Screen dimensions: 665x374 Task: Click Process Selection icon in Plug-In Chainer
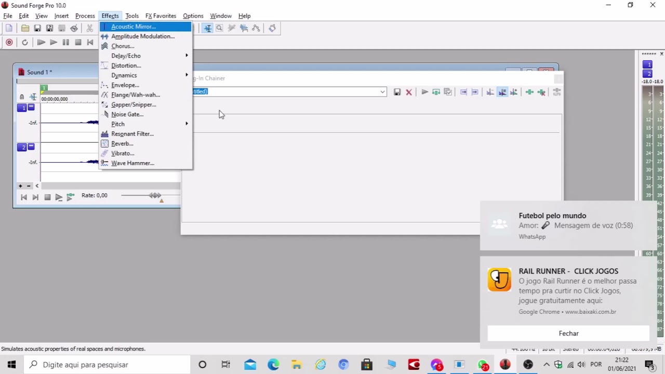point(448,92)
